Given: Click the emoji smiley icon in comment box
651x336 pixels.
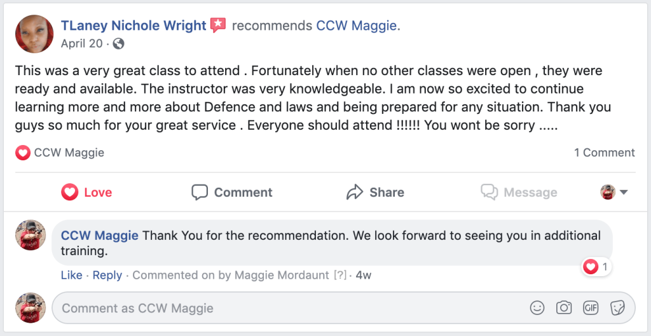Looking at the screenshot, I should 537,308.
